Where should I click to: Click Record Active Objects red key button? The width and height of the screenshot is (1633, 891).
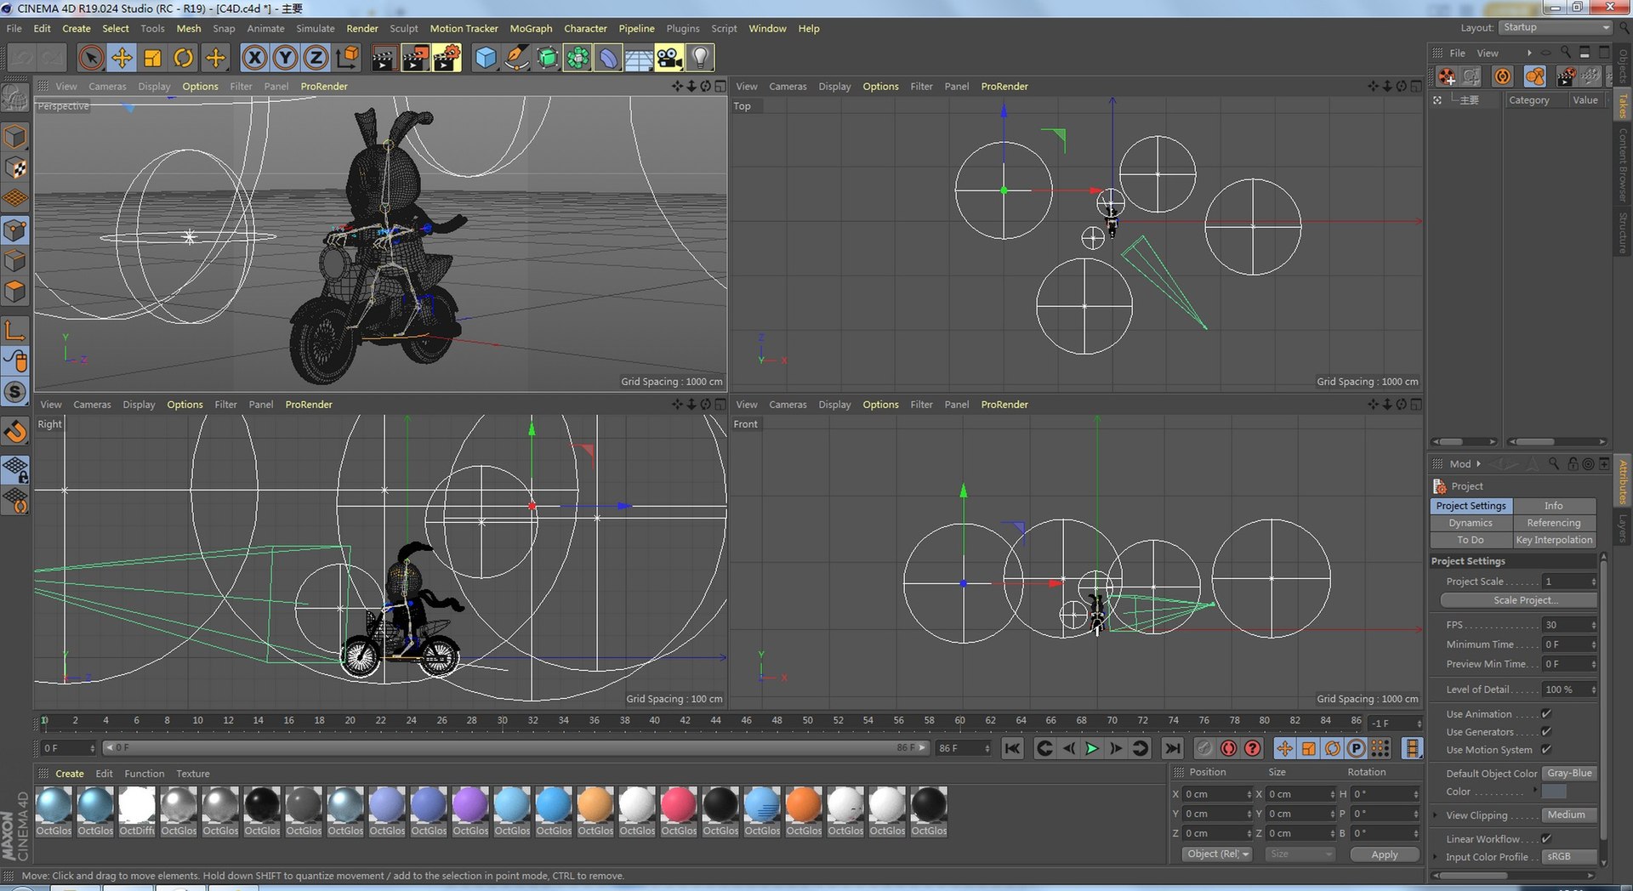point(1204,748)
